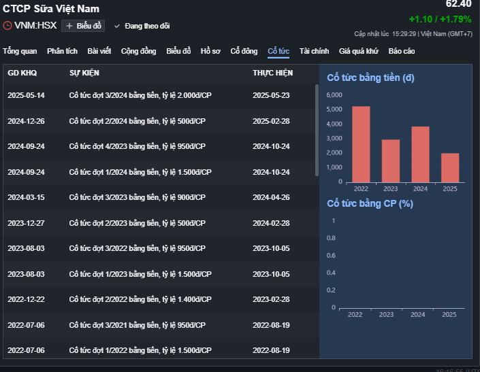
Task: Click the 2022 cash dividend bar
Action: [361, 144]
